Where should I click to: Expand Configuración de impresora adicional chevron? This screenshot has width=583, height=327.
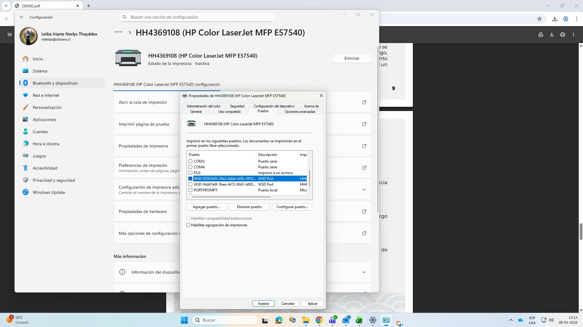coord(364,190)
